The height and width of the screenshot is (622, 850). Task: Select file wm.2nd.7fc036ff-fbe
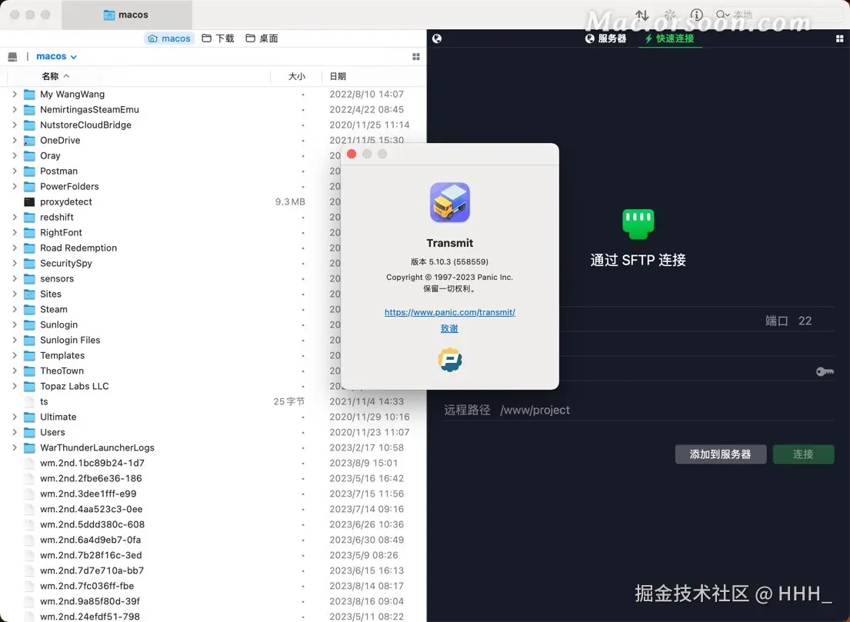tap(213, 586)
